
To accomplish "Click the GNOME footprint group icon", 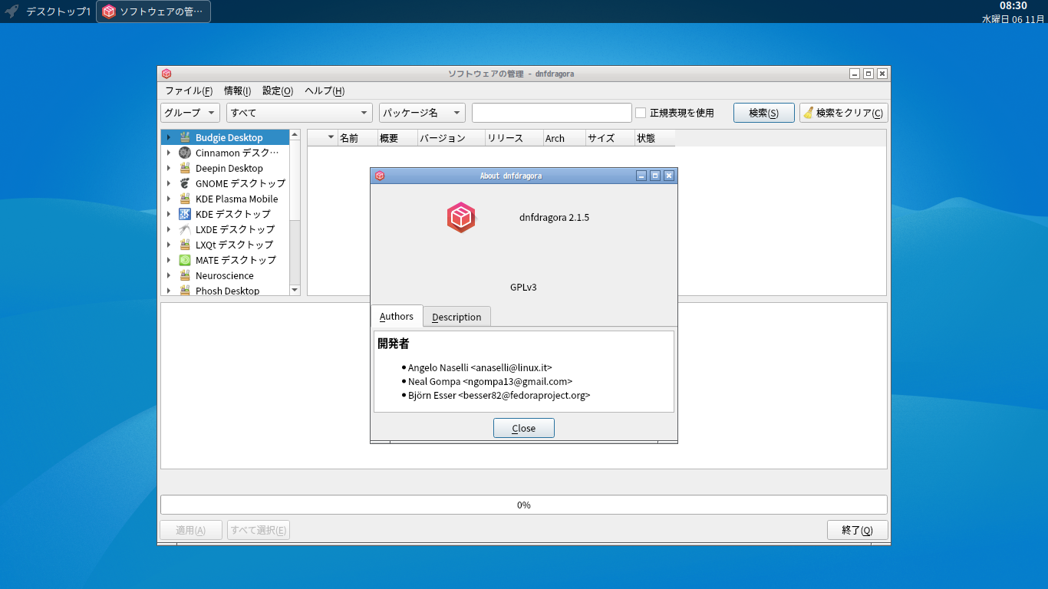I will [185, 183].
